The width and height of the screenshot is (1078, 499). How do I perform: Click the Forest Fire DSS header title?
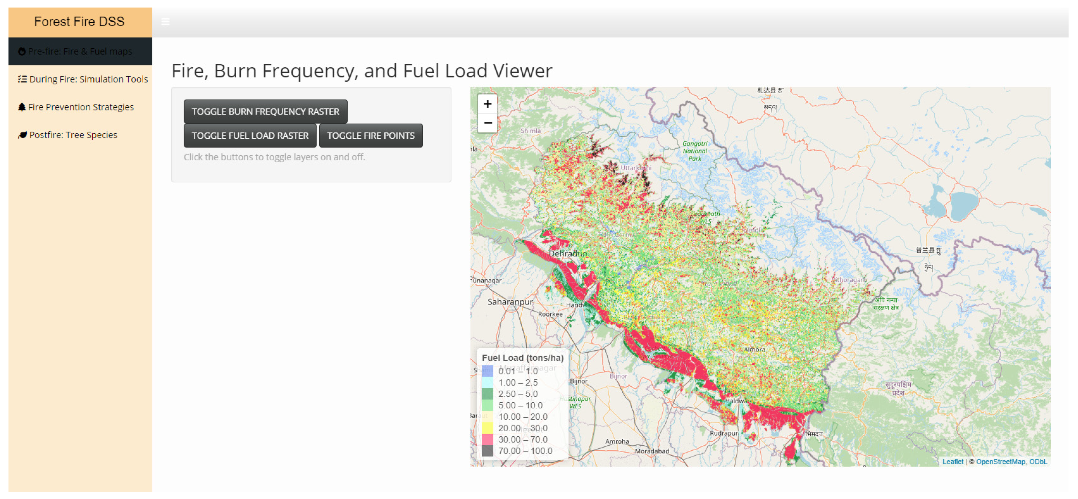coord(80,22)
